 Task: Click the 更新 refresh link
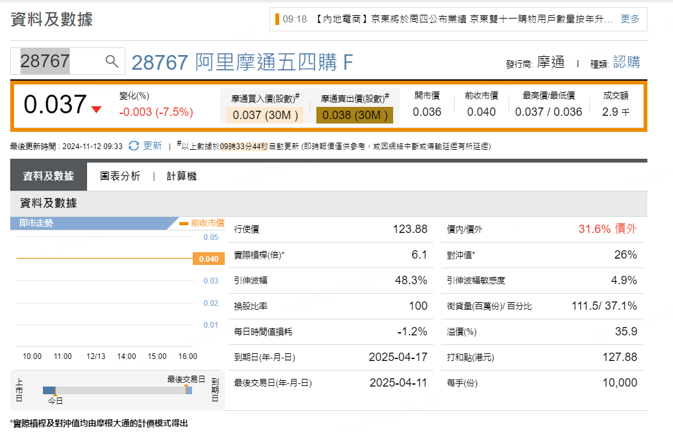pos(152,146)
